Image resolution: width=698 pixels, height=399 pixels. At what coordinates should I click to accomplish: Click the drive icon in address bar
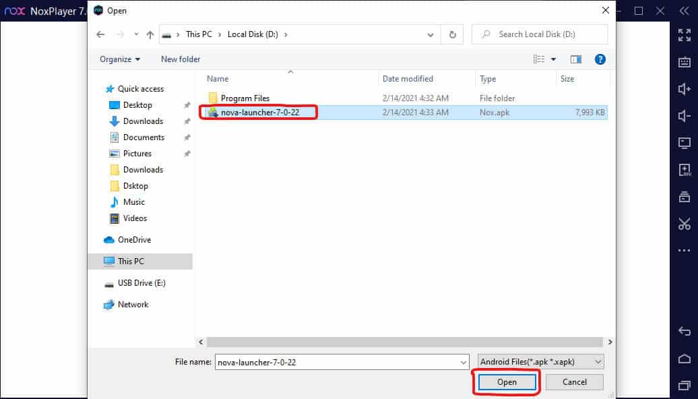[166, 35]
